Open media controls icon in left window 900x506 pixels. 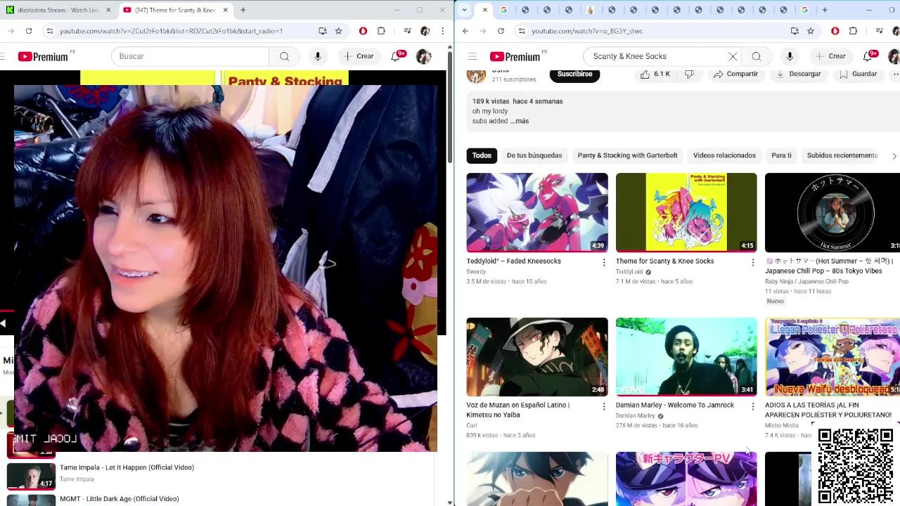point(407,31)
